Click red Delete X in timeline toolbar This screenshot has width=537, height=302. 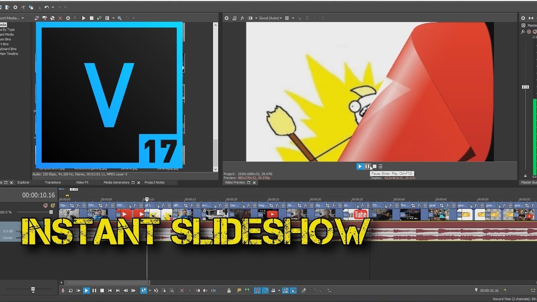pyautogui.click(x=182, y=290)
